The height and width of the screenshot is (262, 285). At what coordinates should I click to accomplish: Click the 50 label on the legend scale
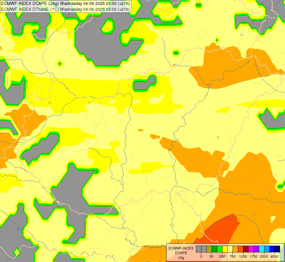[x=212, y=256]
